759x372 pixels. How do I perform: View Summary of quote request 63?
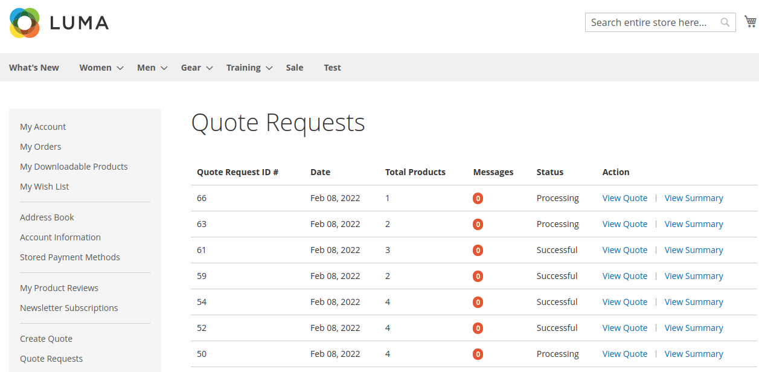(693, 224)
